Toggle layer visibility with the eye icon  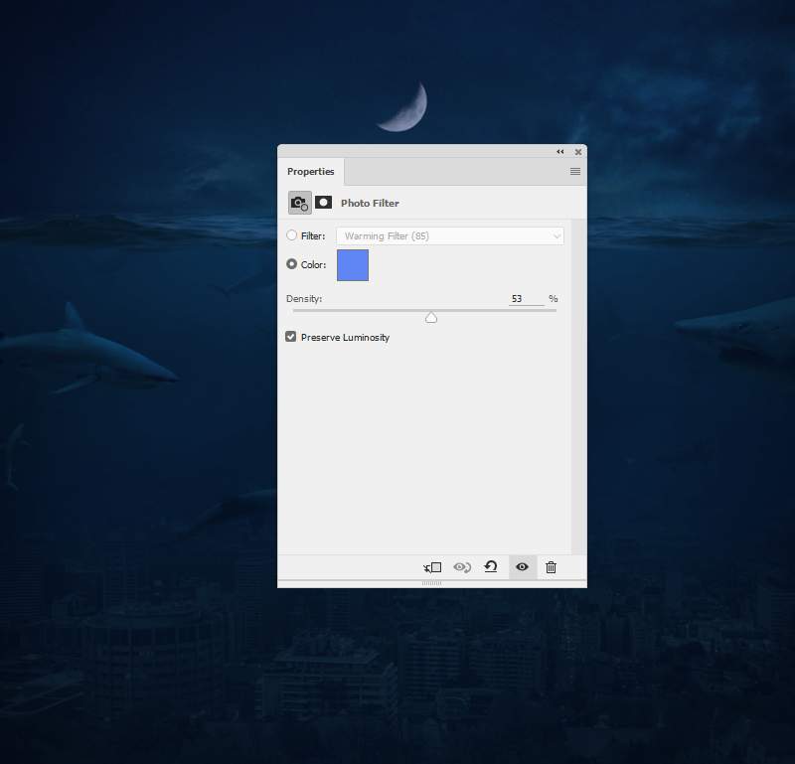coord(522,567)
